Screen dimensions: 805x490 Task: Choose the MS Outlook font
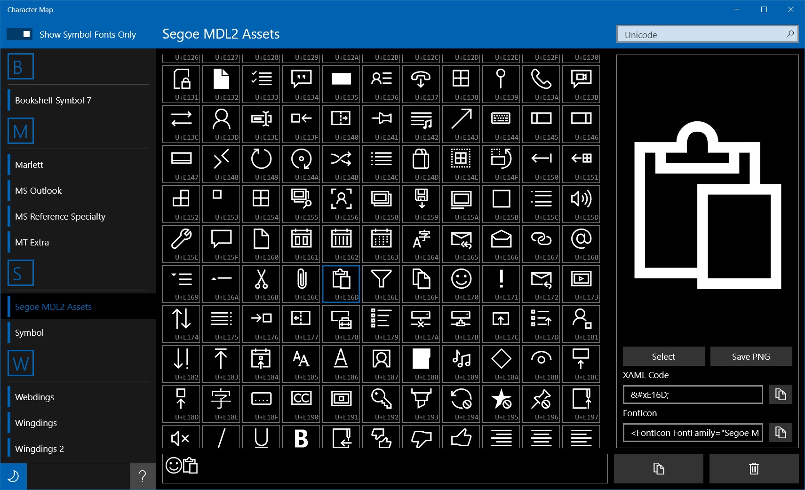(x=79, y=190)
